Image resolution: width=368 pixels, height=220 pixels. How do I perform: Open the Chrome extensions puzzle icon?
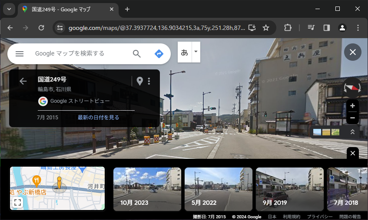pos(288,28)
